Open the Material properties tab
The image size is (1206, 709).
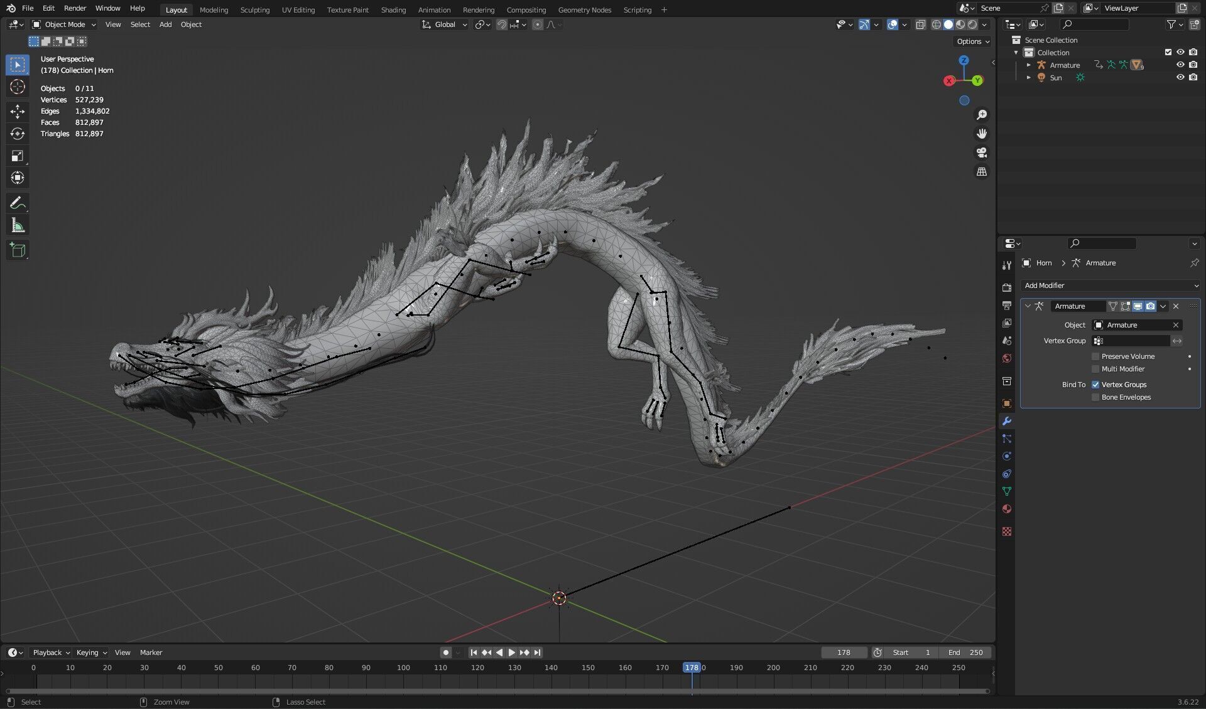point(1006,509)
